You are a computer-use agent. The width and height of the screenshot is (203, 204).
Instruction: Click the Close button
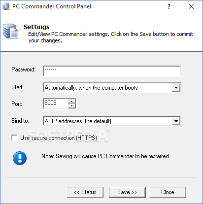coord(168,192)
